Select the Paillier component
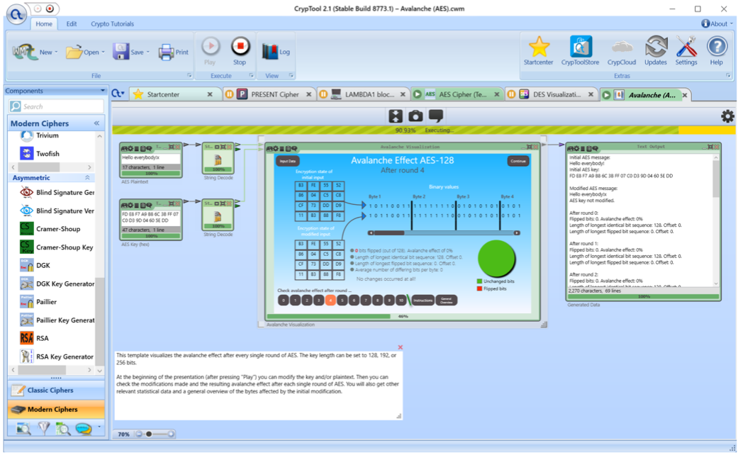738x455 pixels. (x=38, y=302)
